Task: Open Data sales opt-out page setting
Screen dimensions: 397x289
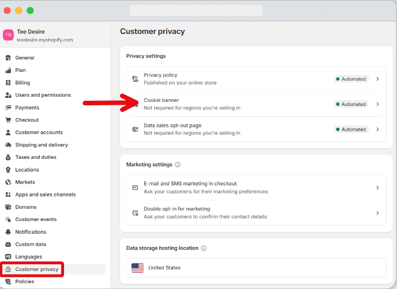Action: [x=256, y=130]
